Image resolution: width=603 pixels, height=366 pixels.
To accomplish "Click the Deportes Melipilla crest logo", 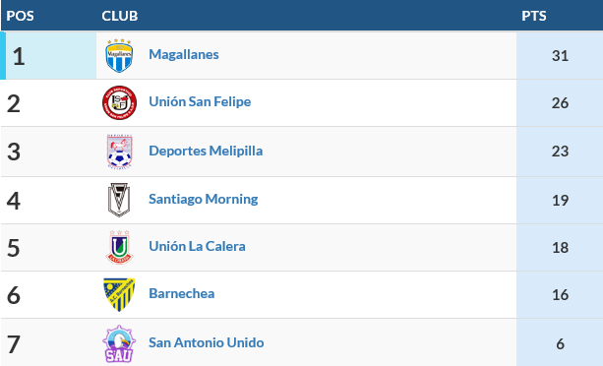I will tap(119, 152).
